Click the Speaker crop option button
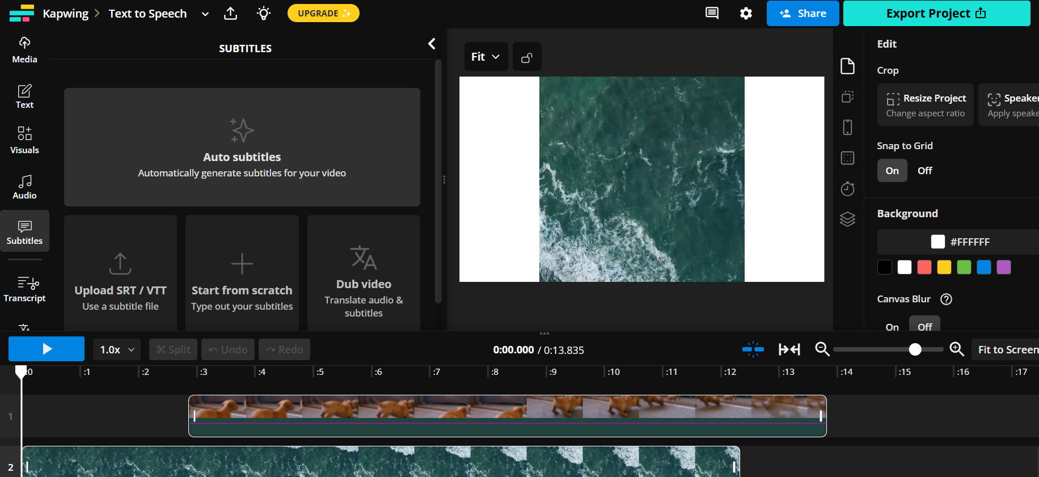 point(1009,105)
